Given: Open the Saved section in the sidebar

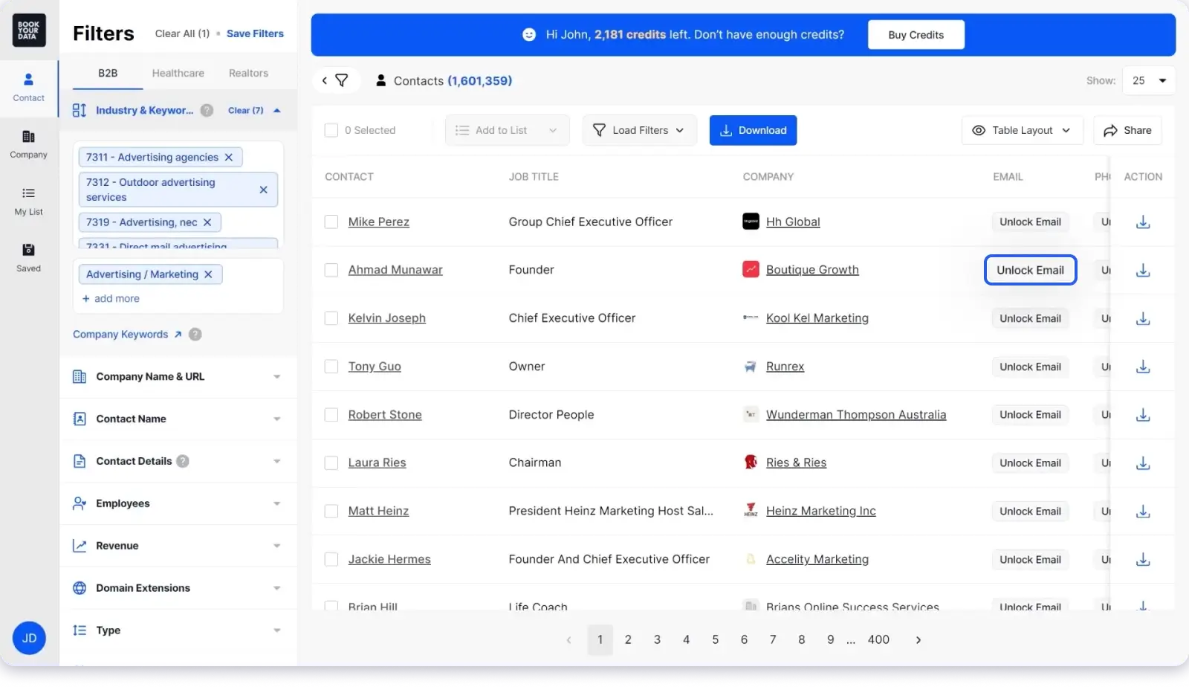Looking at the screenshot, I should coord(28,258).
